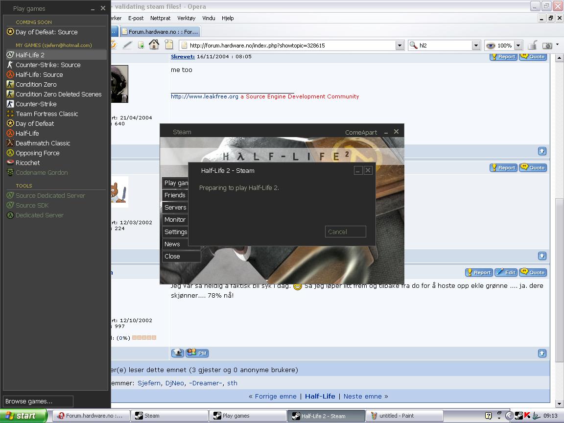Click the Windows start button

(x=23, y=416)
